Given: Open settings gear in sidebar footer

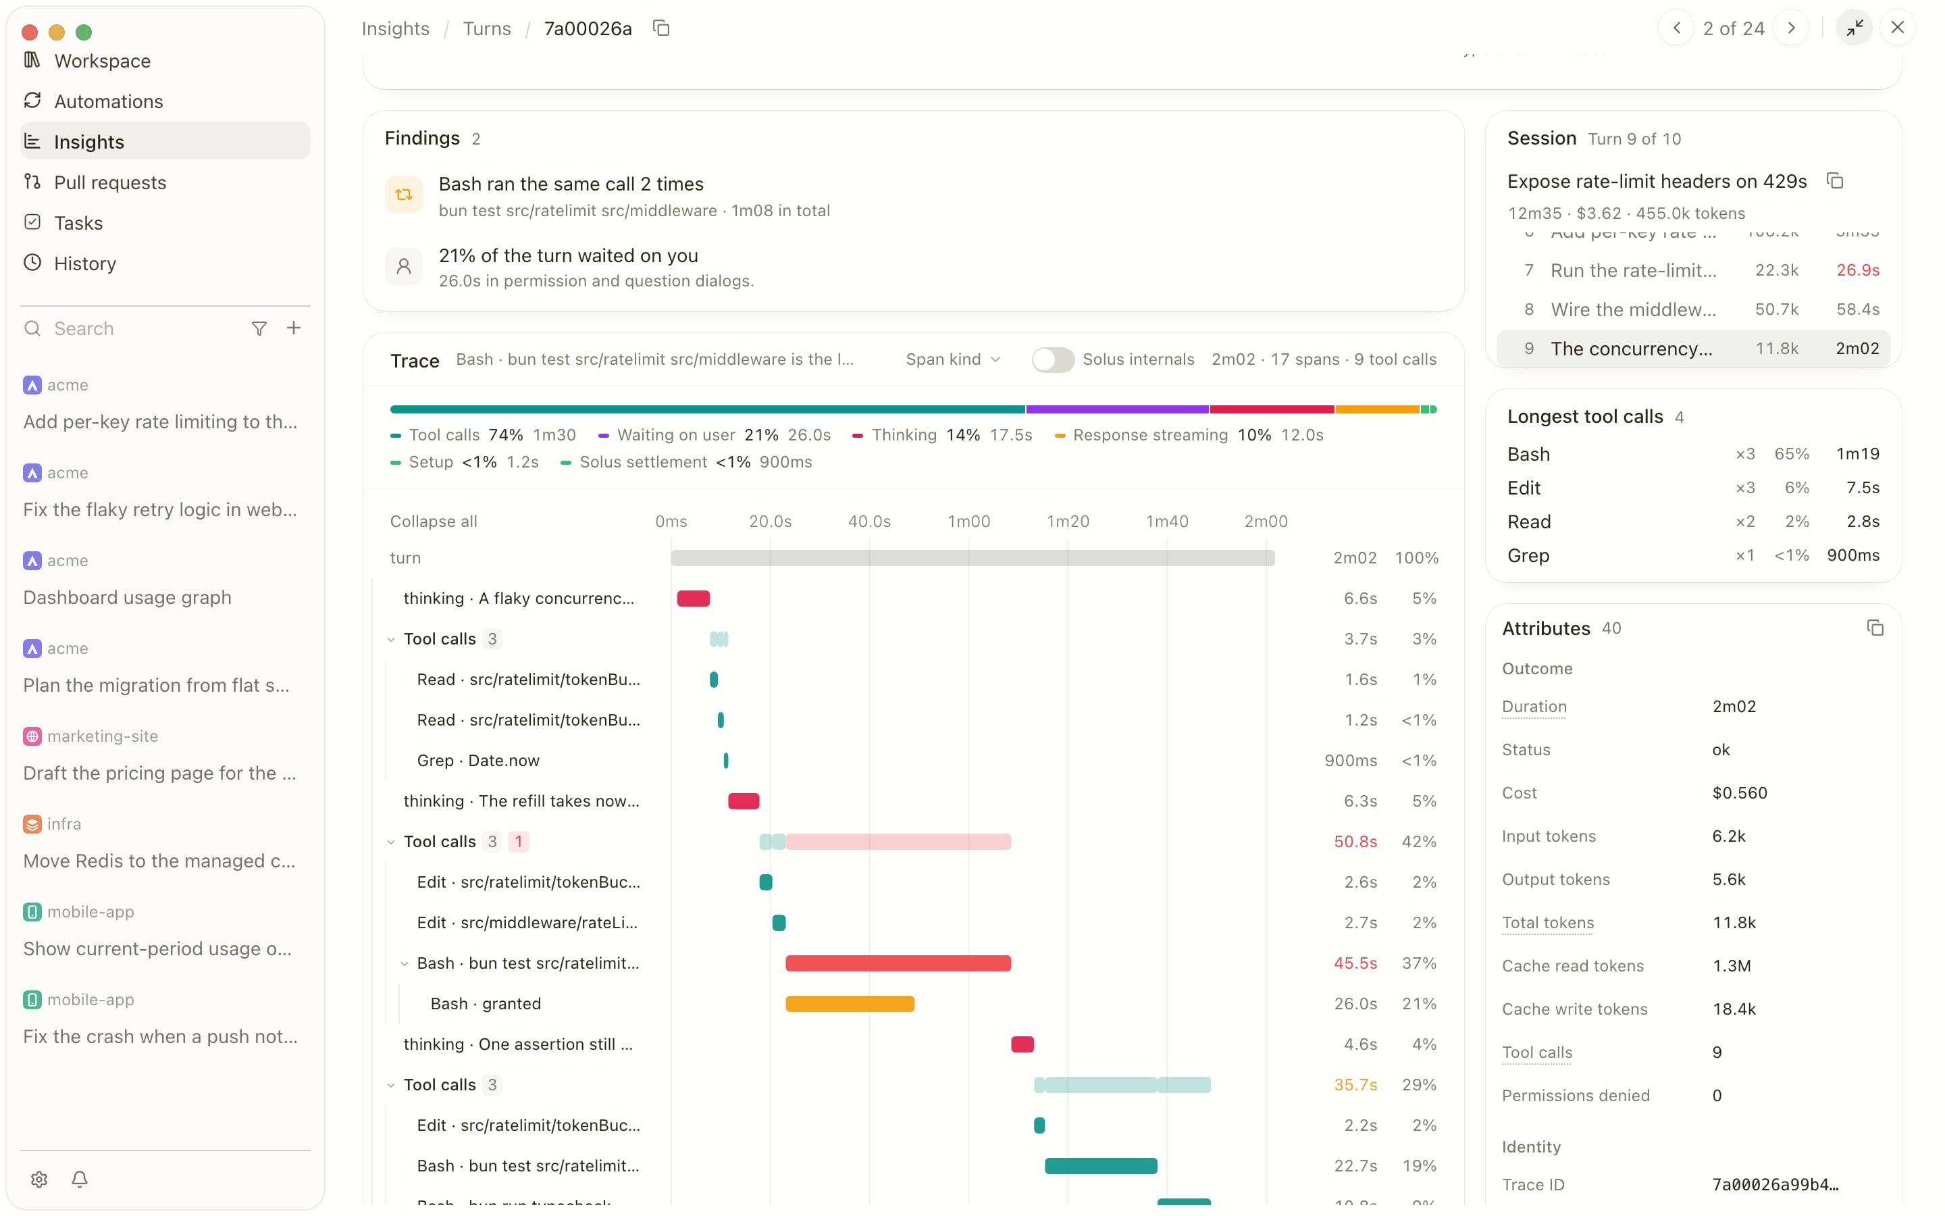Looking at the screenshot, I should click(x=39, y=1179).
